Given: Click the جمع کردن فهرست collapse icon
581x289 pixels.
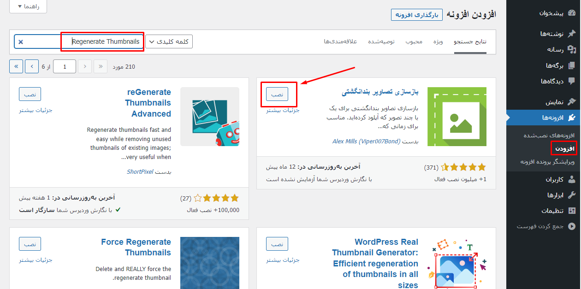Looking at the screenshot, I should click(572, 226).
